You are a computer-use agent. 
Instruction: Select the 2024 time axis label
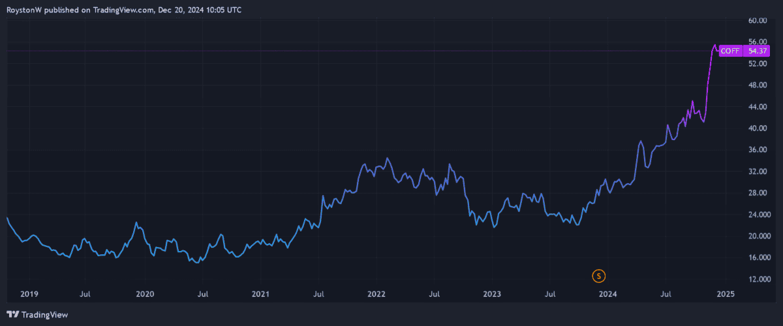pos(608,294)
